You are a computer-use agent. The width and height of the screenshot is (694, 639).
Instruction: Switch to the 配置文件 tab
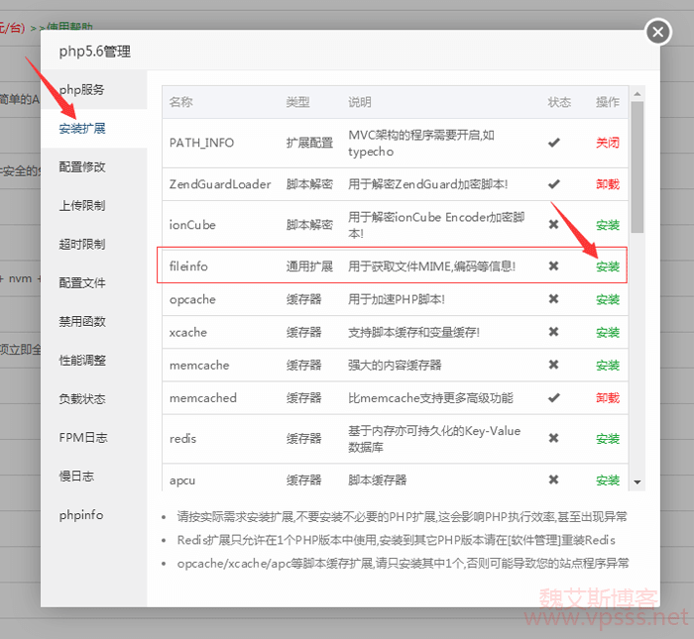81,283
